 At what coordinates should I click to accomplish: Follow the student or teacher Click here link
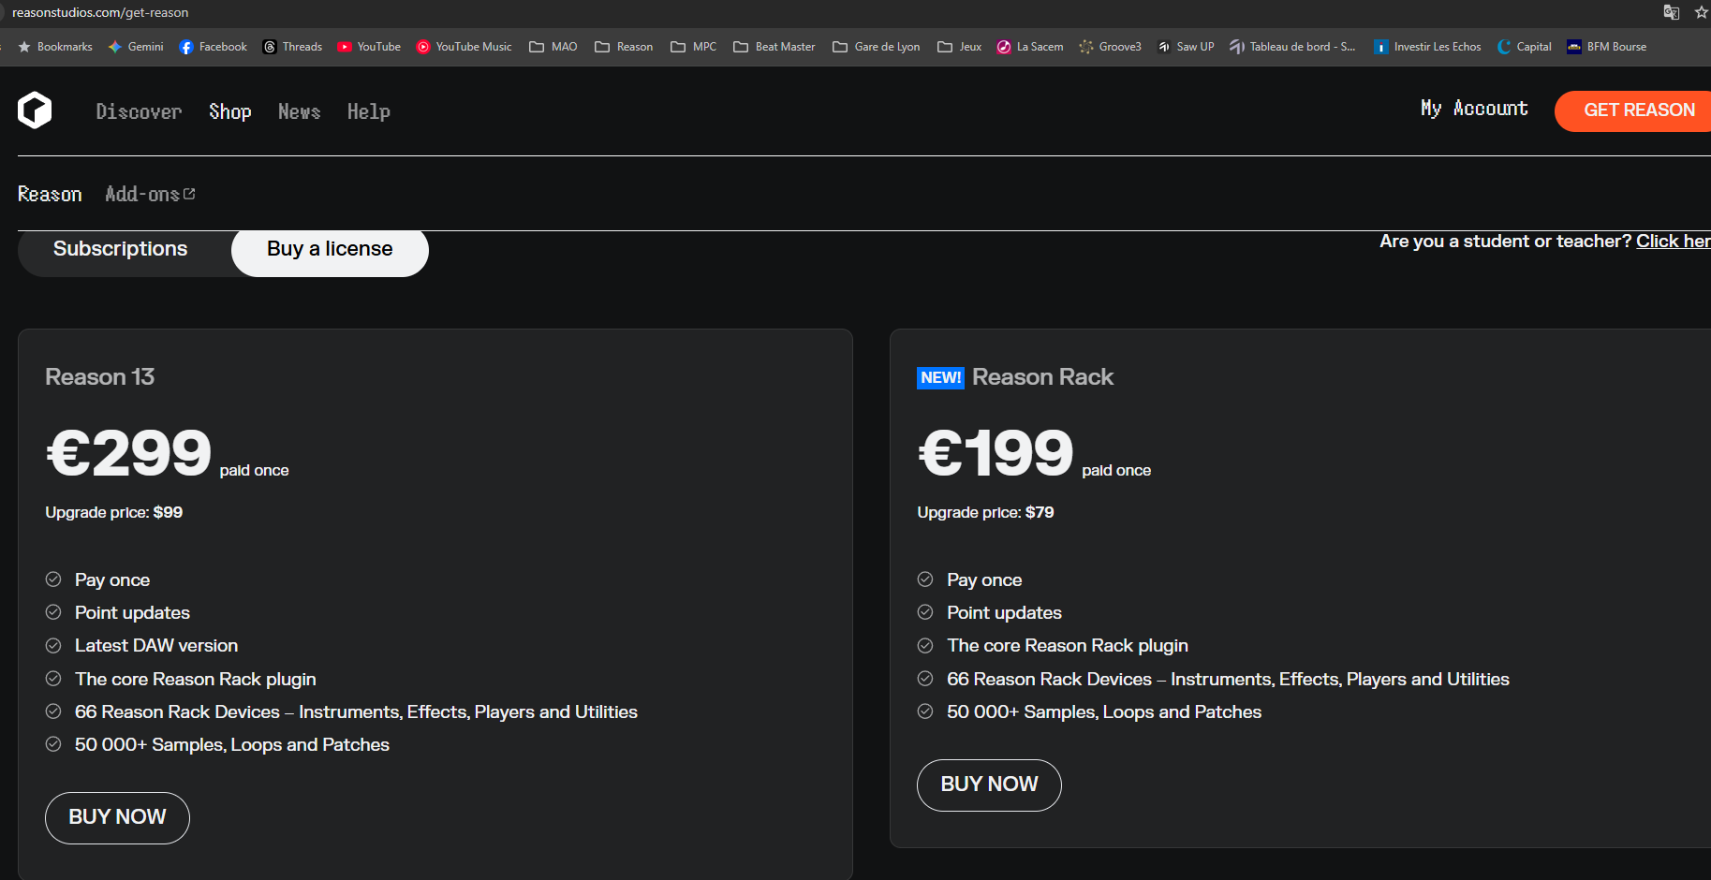point(1673,242)
